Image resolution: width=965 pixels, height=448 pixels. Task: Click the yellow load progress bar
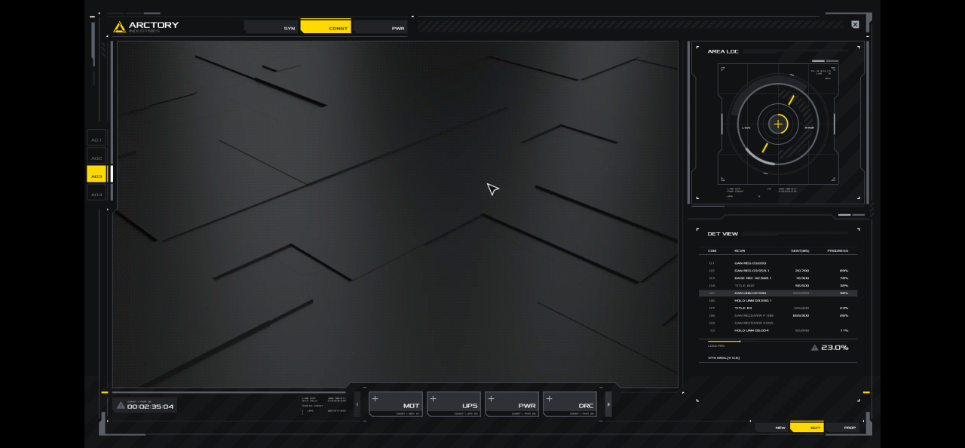[724, 341]
